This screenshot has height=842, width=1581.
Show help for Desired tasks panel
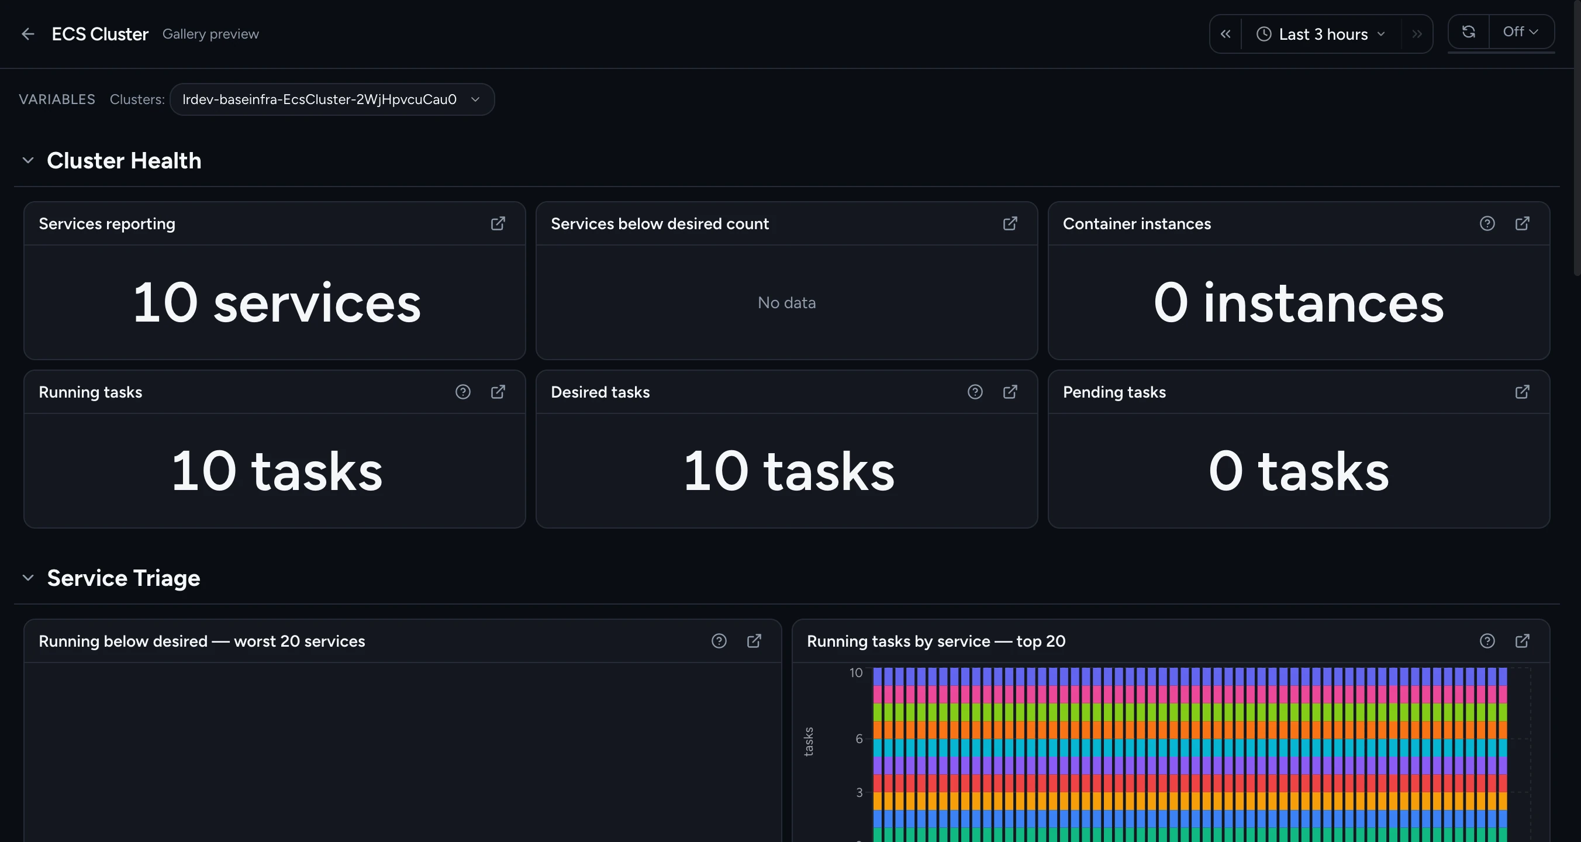click(x=975, y=392)
